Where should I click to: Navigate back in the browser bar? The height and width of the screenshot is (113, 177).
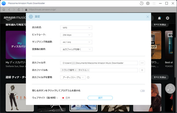[x=9, y=10]
